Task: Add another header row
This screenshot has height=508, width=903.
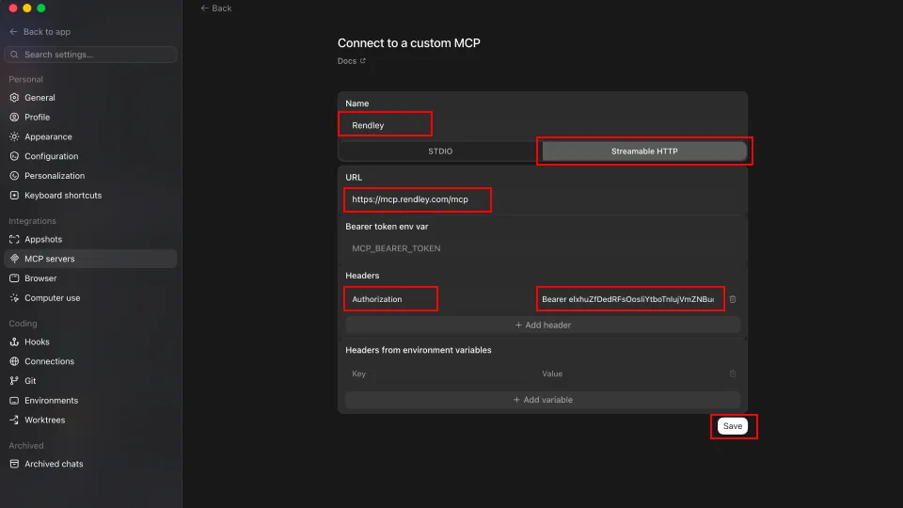Action: (x=543, y=325)
